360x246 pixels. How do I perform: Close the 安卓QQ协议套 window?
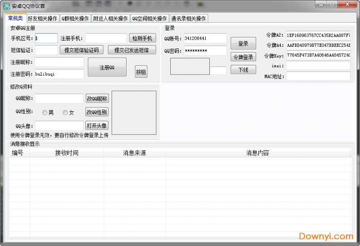348,4
